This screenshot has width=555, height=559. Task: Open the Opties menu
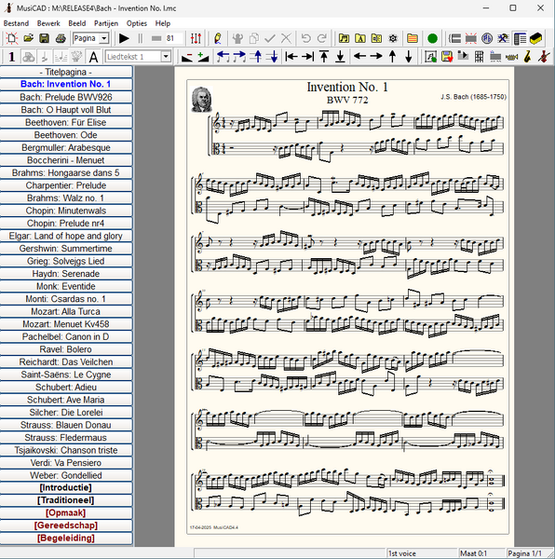tap(137, 23)
